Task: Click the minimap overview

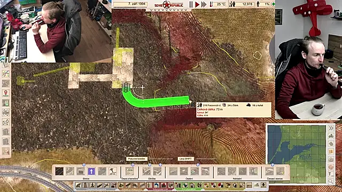Action: [x=297, y=154]
